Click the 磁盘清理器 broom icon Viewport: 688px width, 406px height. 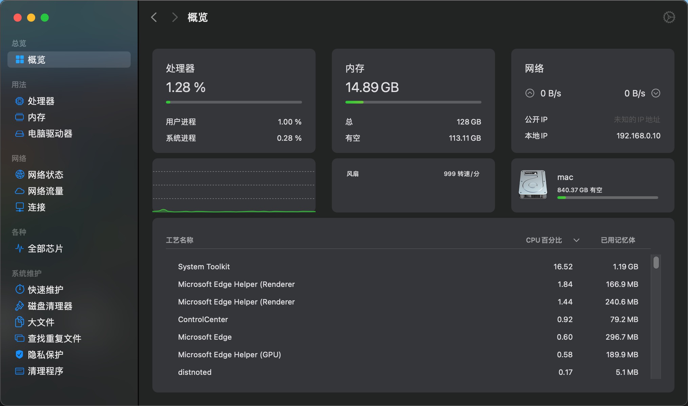click(x=20, y=306)
